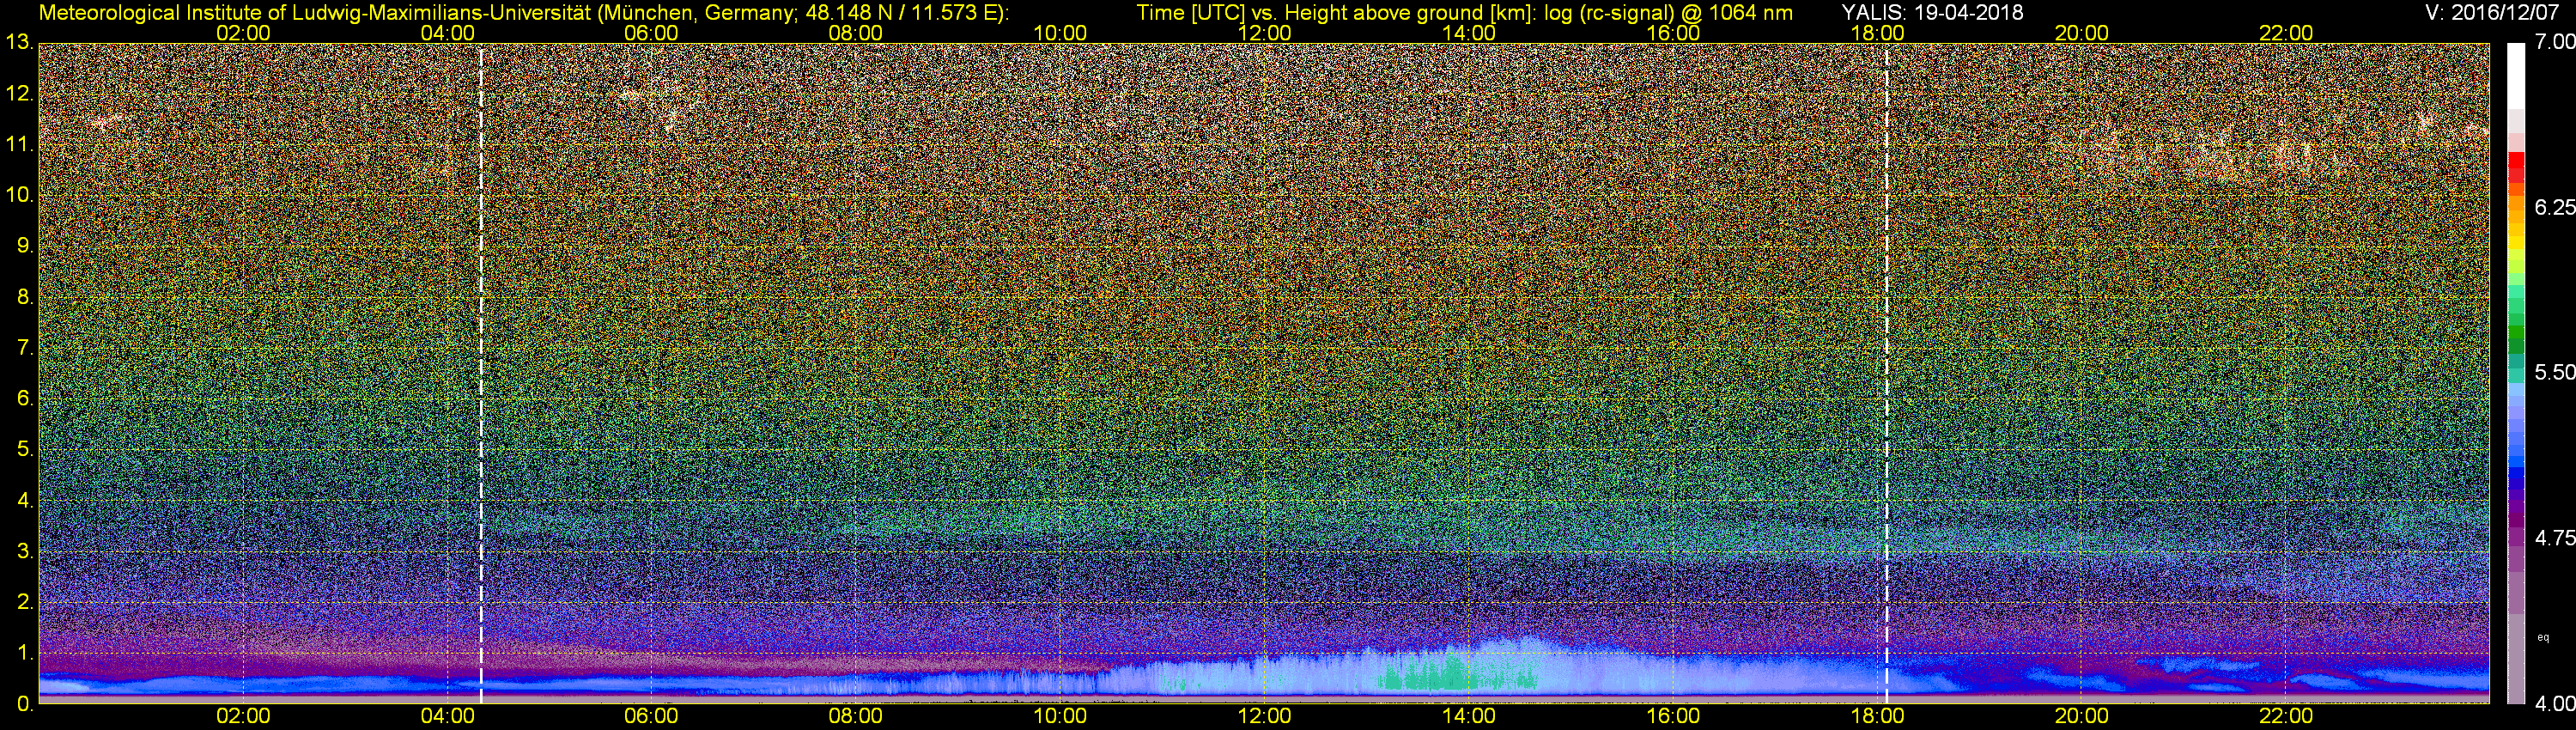Click the 7.00 colorbar scale value
The height and width of the screenshot is (730, 2576).
(x=2554, y=42)
